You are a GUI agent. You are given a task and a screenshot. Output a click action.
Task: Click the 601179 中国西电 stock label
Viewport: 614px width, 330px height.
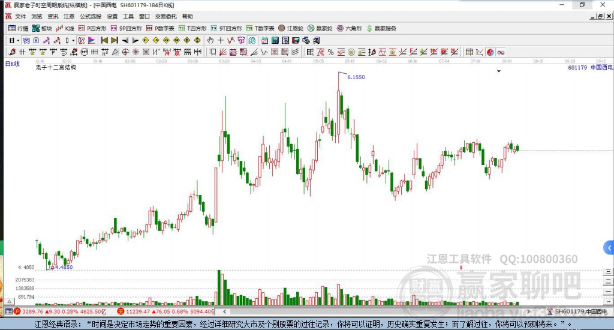[x=591, y=67]
